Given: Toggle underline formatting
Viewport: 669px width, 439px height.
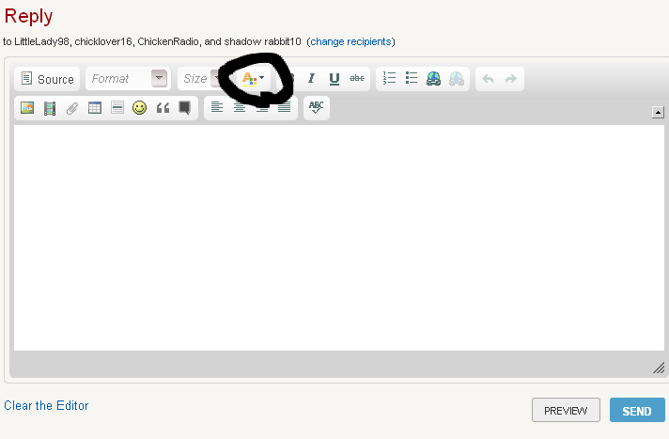Looking at the screenshot, I should click(334, 79).
